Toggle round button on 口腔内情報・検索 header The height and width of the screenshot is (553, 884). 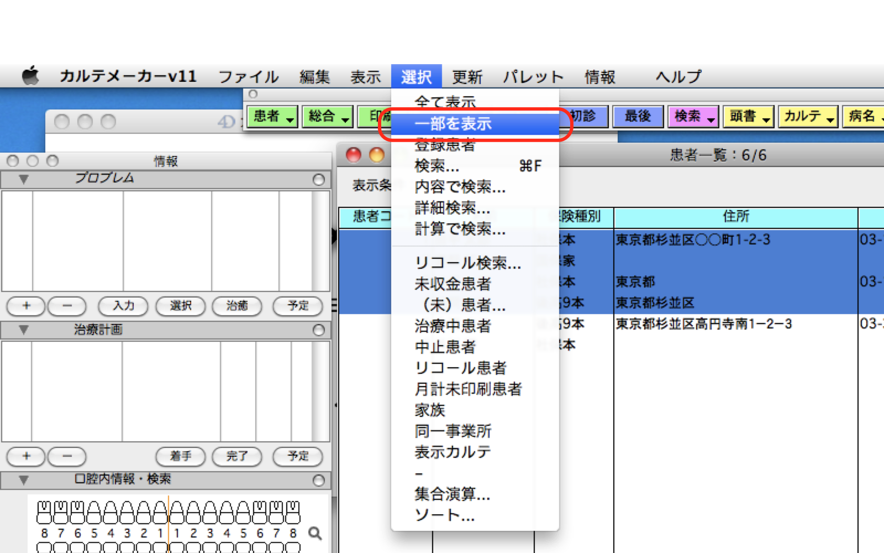tap(318, 480)
